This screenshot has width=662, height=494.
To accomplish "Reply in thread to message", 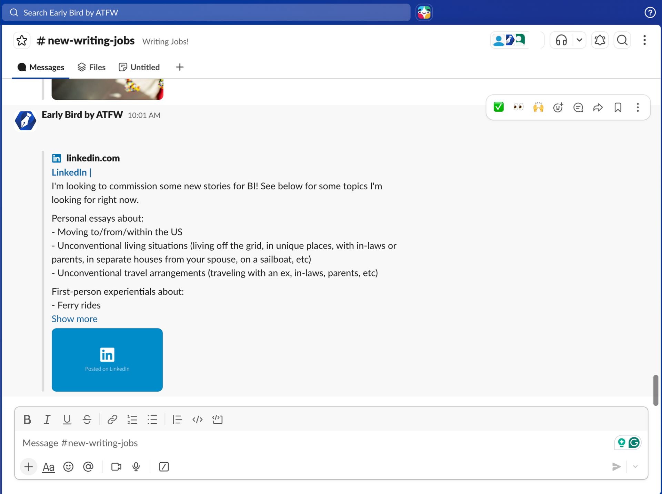I will click(578, 107).
